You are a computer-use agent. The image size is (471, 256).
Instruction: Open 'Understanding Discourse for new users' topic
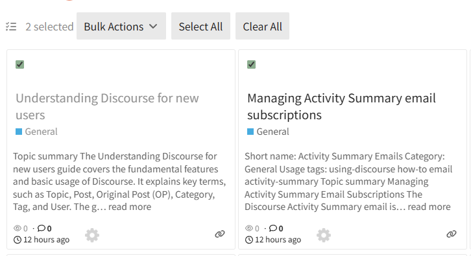(107, 106)
